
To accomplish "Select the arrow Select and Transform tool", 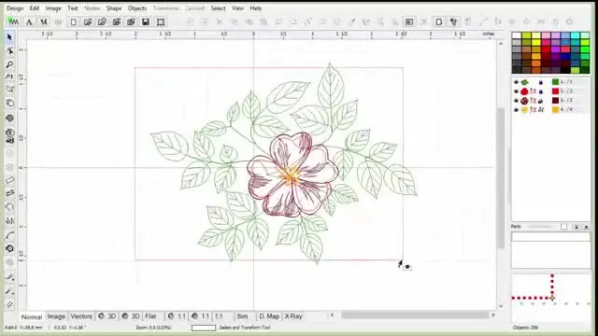I will 10,37.
